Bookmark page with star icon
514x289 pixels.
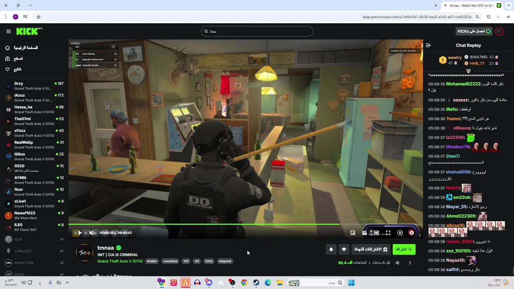(x=39, y=17)
